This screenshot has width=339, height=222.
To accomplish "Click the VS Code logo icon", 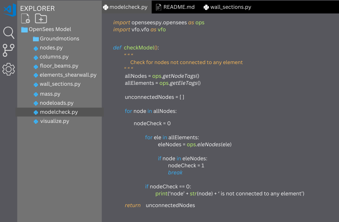I will (9, 10).
